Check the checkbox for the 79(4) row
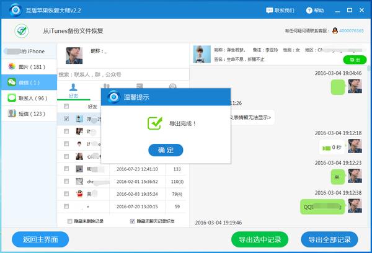 (x=66, y=194)
